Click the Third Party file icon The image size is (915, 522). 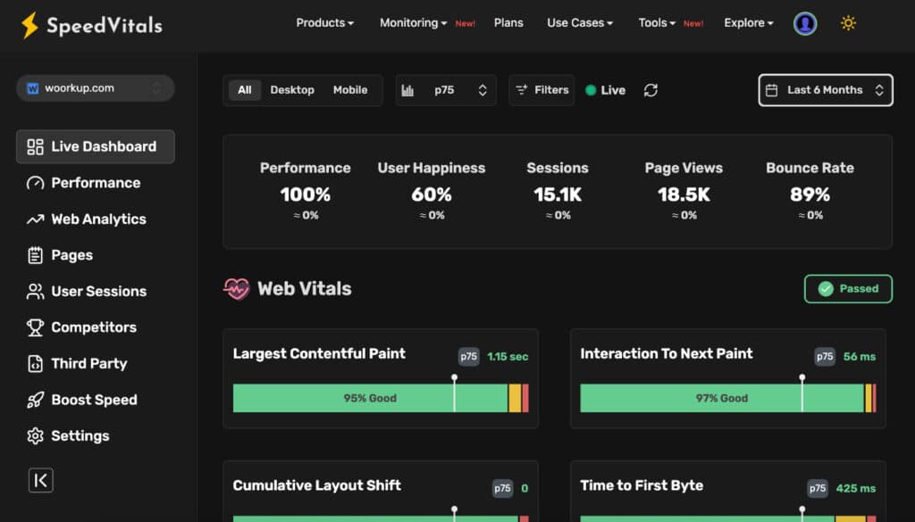tap(35, 363)
